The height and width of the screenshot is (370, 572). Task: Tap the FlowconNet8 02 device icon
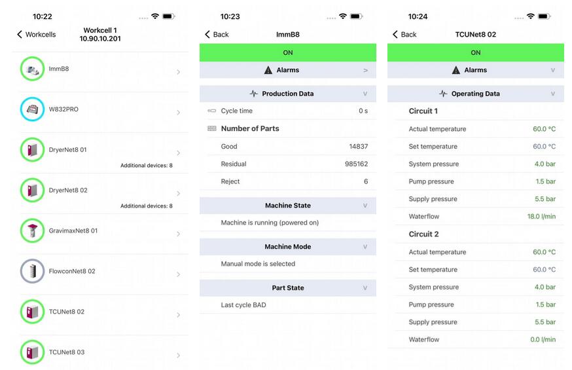[32, 271]
